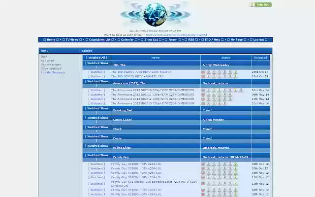Go to My Page
The height and width of the screenshot is (197, 315).
237,40
